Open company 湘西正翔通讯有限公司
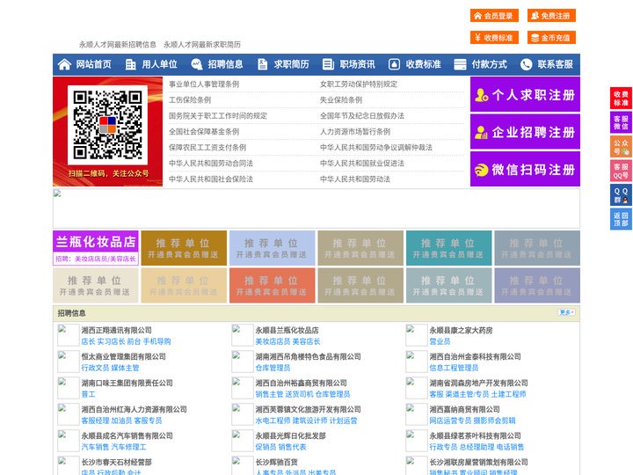The height and width of the screenshot is (475, 633). (x=117, y=330)
